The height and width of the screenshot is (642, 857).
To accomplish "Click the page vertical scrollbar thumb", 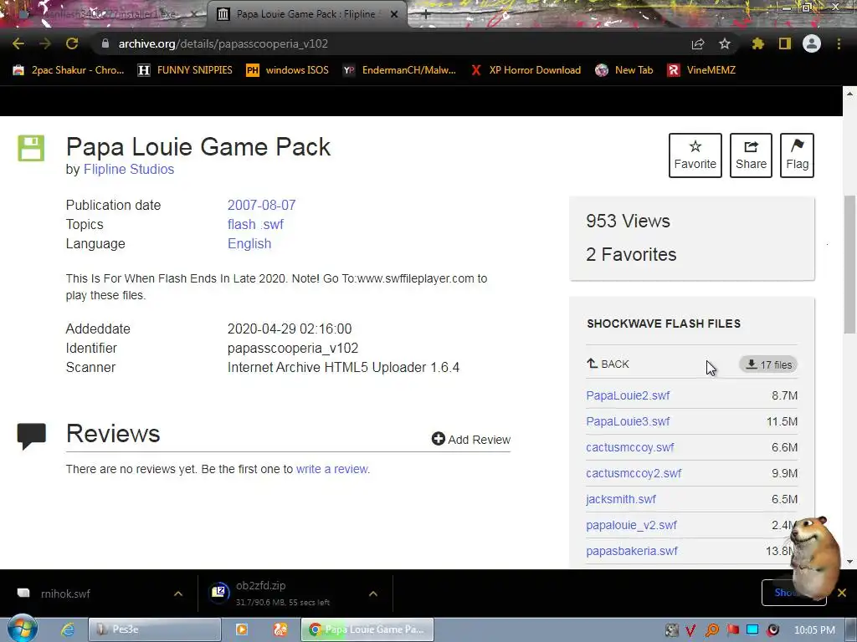I will click(x=849, y=264).
